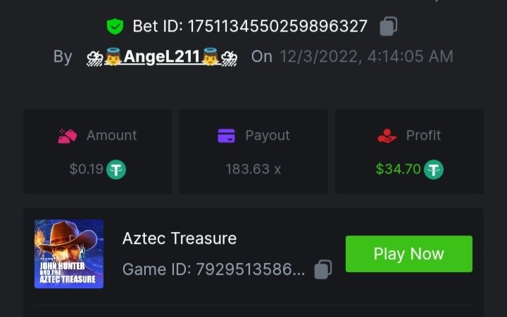Open AngeL211 user profile link

161,56
